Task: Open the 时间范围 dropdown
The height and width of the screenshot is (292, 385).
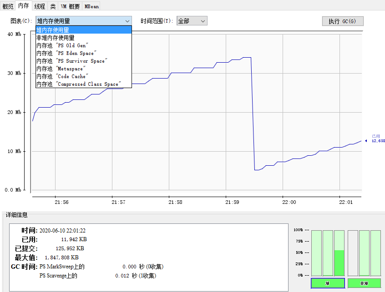Action: (192, 21)
